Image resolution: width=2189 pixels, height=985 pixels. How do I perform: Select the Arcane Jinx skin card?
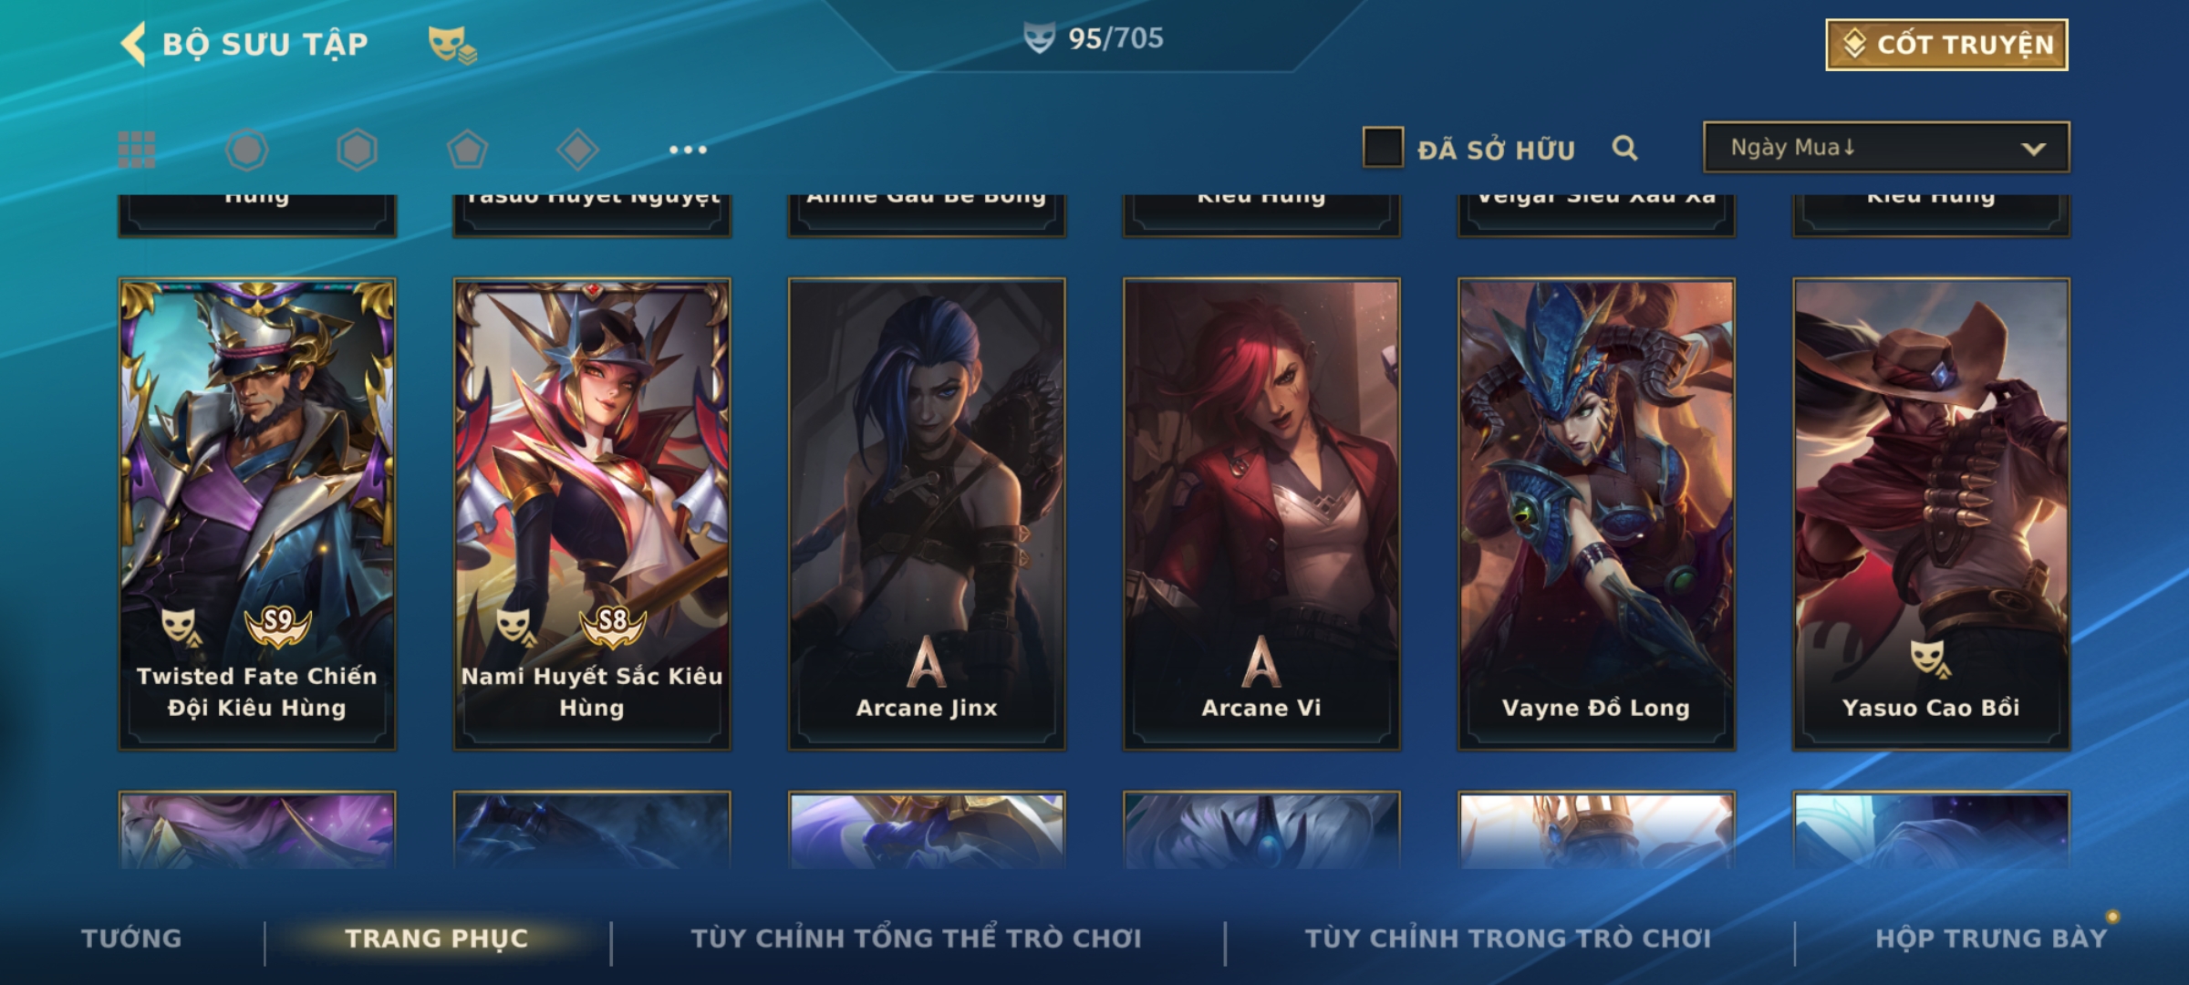point(927,514)
